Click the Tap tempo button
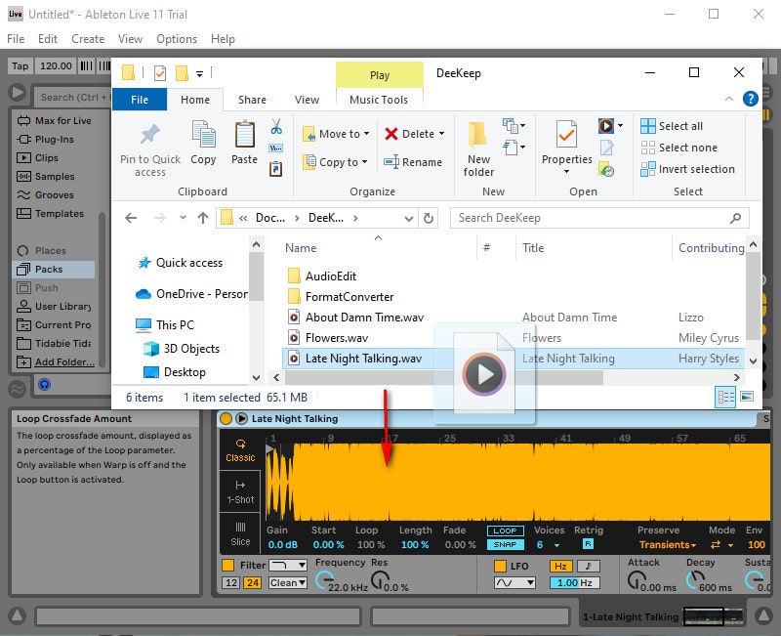This screenshot has width=781, height=636. (x=21, y=65)
